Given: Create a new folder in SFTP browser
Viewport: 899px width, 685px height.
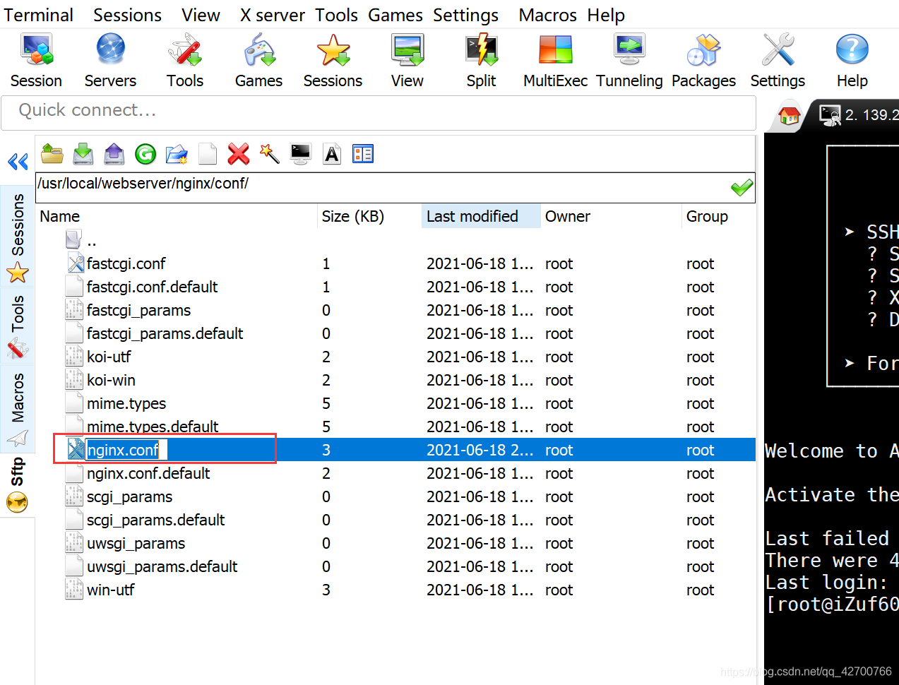Looking at the screenshot, I should [177, 153].
